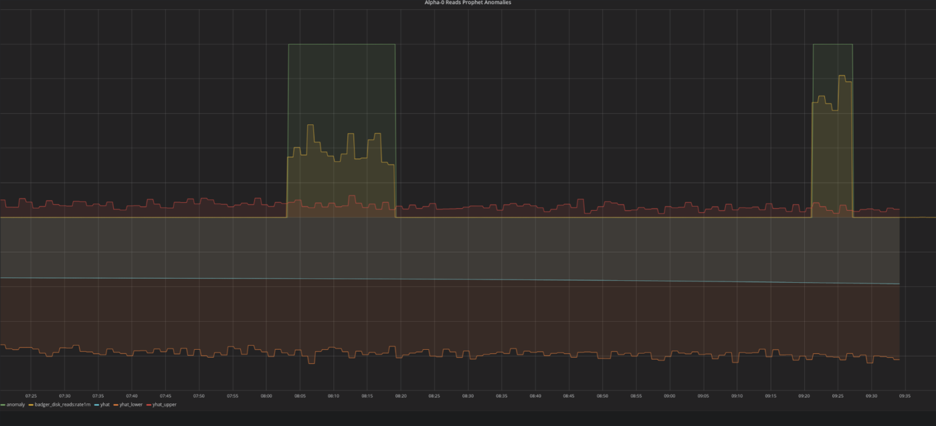This screenshot has height=426, width=936.
Task: Click the blue yhat series legend icon
Action: point(96,404)
